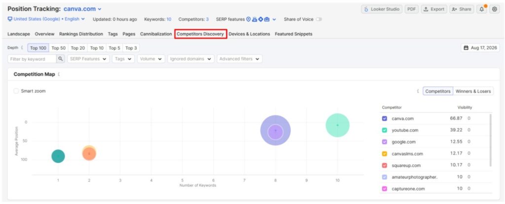505x204 pixels.
Task: Select the Top 10 depth option
Action: click(x=97, y=48)
